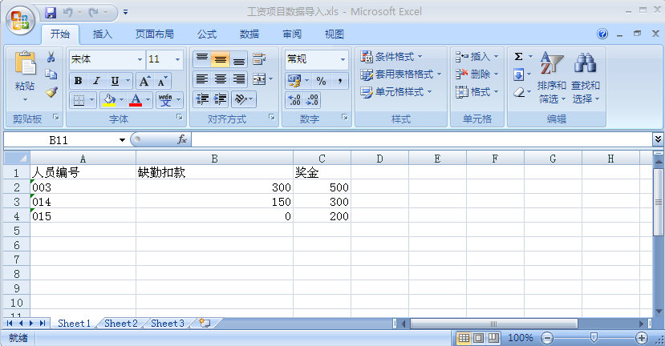The image size is (665, 346).
Task: Align text to bottom
Action: (x=239, y=58)
